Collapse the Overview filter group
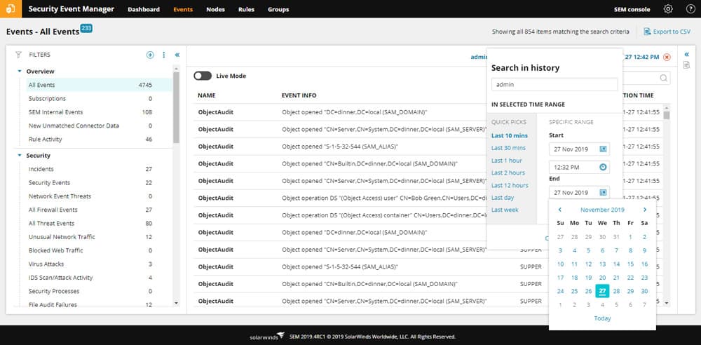The width and height of the screenshot is (701, 345). click(x=19, y=71)
